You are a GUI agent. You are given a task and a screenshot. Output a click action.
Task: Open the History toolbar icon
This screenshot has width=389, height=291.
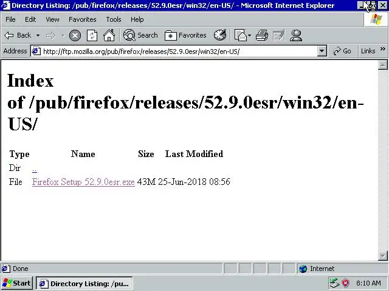[220, 35]
